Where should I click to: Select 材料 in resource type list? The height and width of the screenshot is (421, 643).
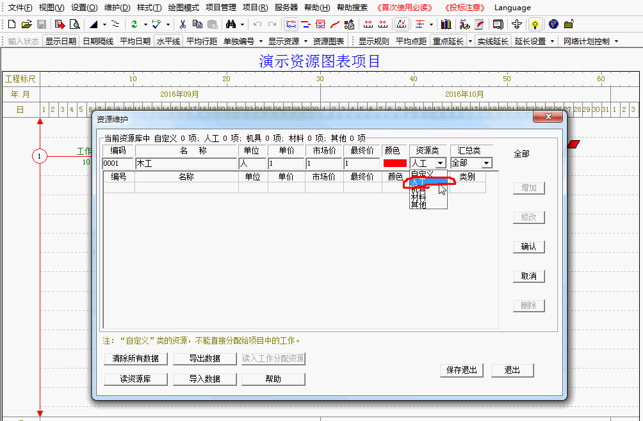pyautogui.click(x=418, y=198)
